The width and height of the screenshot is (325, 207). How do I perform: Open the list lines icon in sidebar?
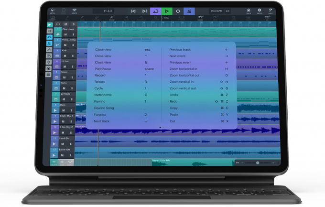click(x=48, y=75)
